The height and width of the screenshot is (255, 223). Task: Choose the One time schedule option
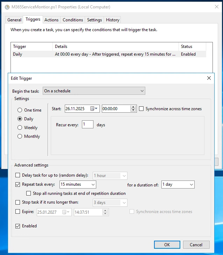20,110
